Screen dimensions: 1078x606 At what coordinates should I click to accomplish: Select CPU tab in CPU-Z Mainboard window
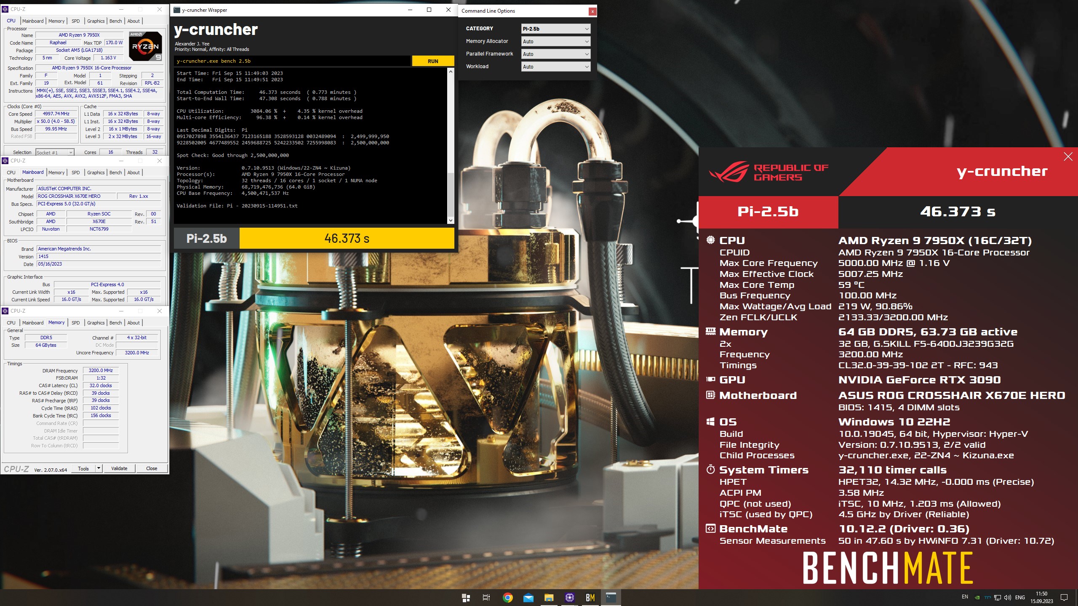[x=11, y=173]
